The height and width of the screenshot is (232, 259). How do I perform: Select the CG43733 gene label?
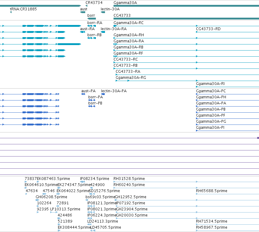(122, 15)
